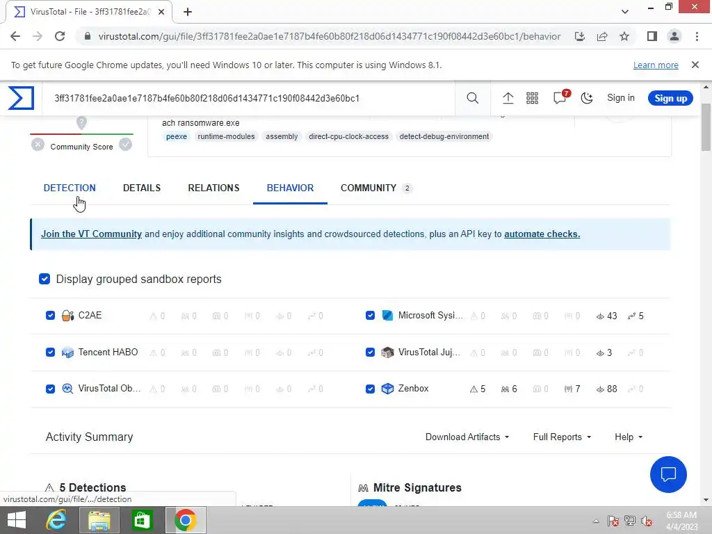The height and width of the screenshot is (534, 712).
Task: Click Community Score positive check icon
Action: click(125, 145)
